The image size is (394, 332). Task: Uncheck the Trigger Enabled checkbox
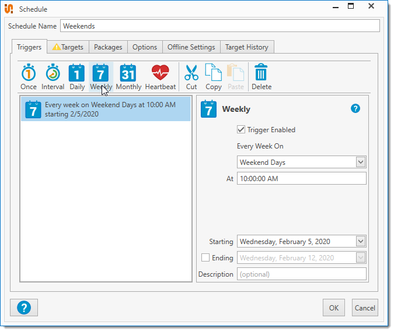click(x=241, y=130)
